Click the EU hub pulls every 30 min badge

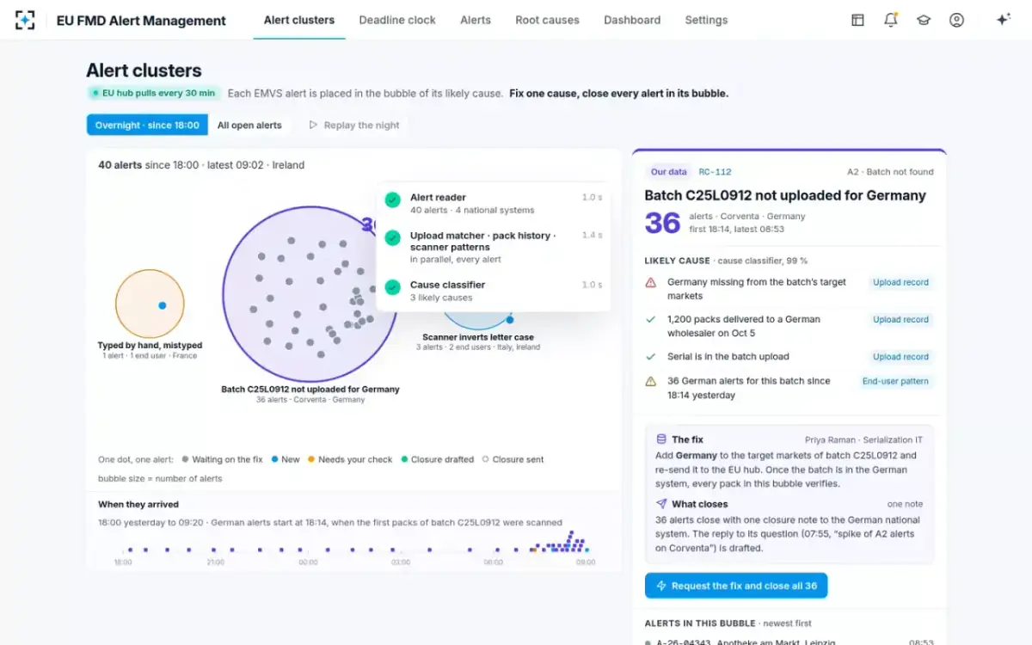pyautogui.click(x=154, y=93)
